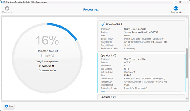
Task: Click the 2 minute(s) 17 second(s) duration
Action: [135, 88]
